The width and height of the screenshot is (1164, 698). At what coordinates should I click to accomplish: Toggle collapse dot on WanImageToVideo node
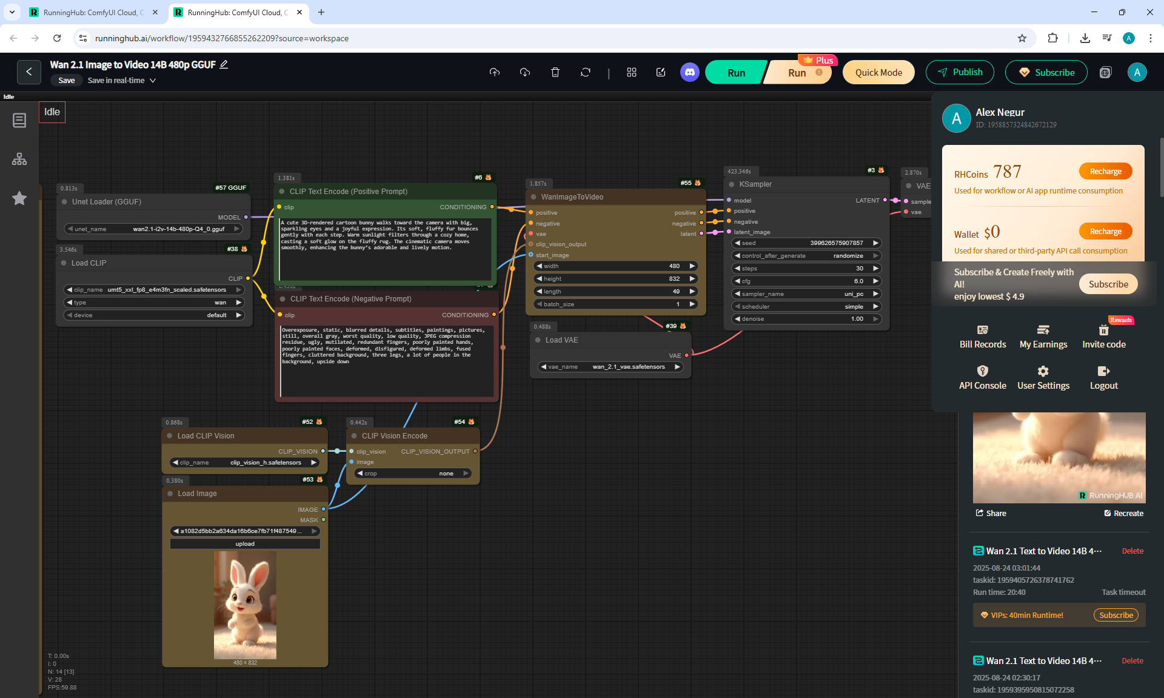tap(533, 197)
